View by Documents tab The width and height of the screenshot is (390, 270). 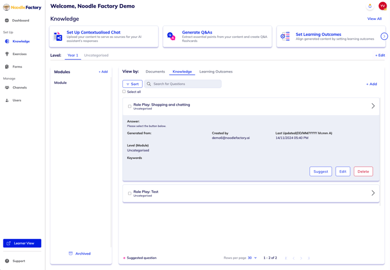[x=155, y=71]
